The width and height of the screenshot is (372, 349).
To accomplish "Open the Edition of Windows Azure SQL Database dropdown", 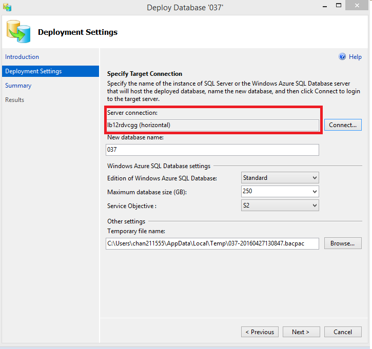I will (280, 178).
